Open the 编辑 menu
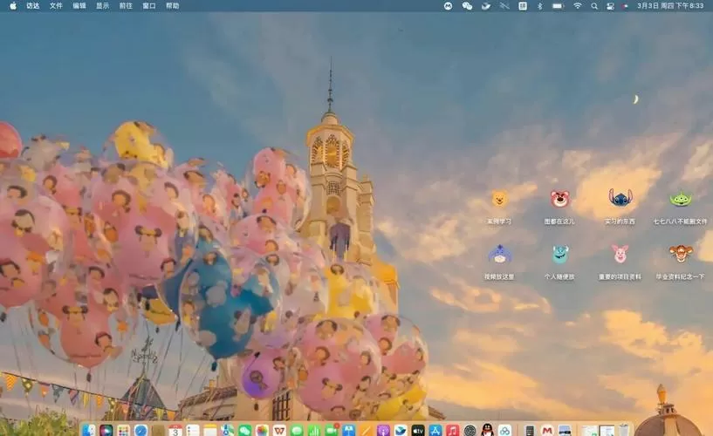 pos(79,6)
